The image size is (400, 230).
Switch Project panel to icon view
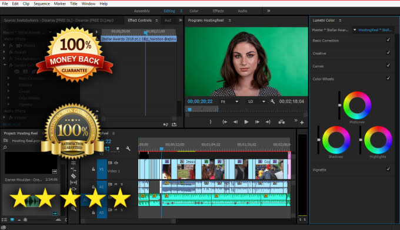12,219
